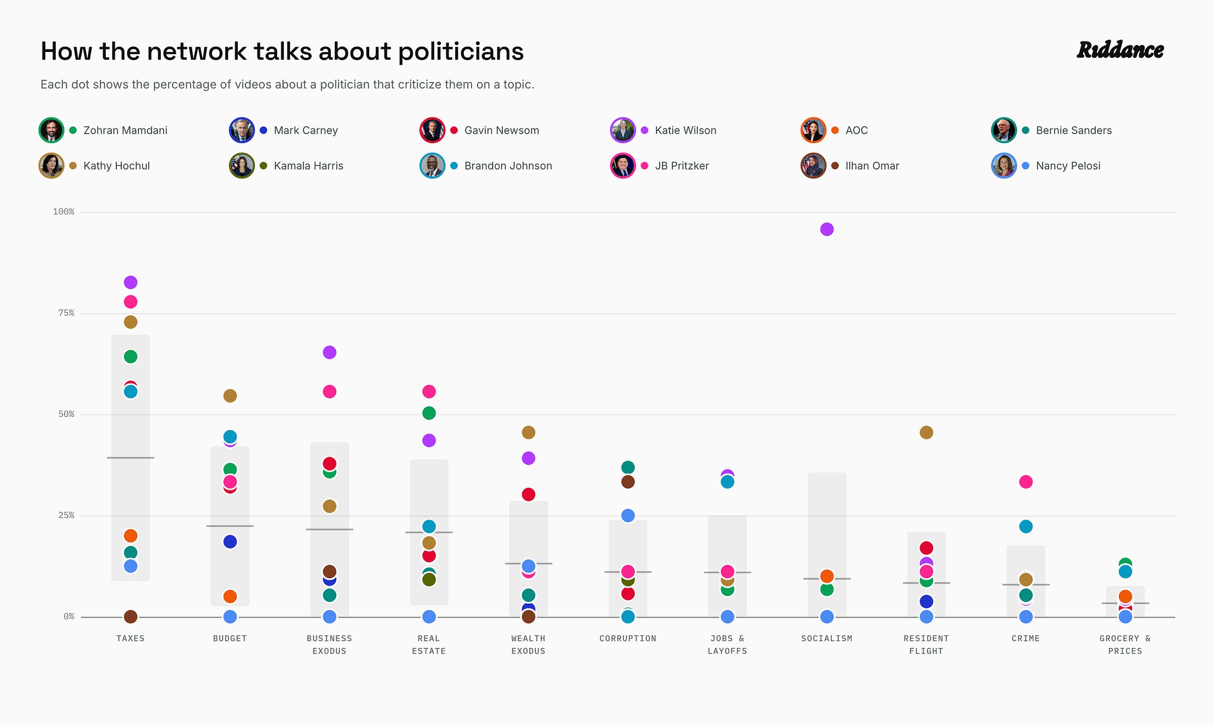Viewport: 1214px width, 725px height.
Task: Click the topmost purple dot in Taxes column
Action: click(x=131, y=282)
